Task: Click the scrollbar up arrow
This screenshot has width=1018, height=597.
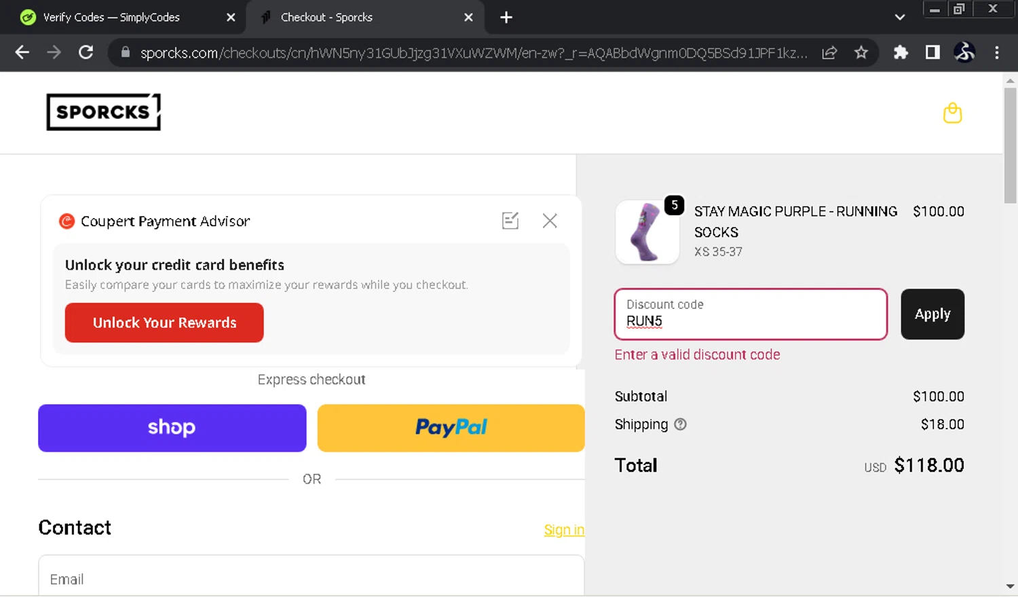Action: click(1010, 81)
